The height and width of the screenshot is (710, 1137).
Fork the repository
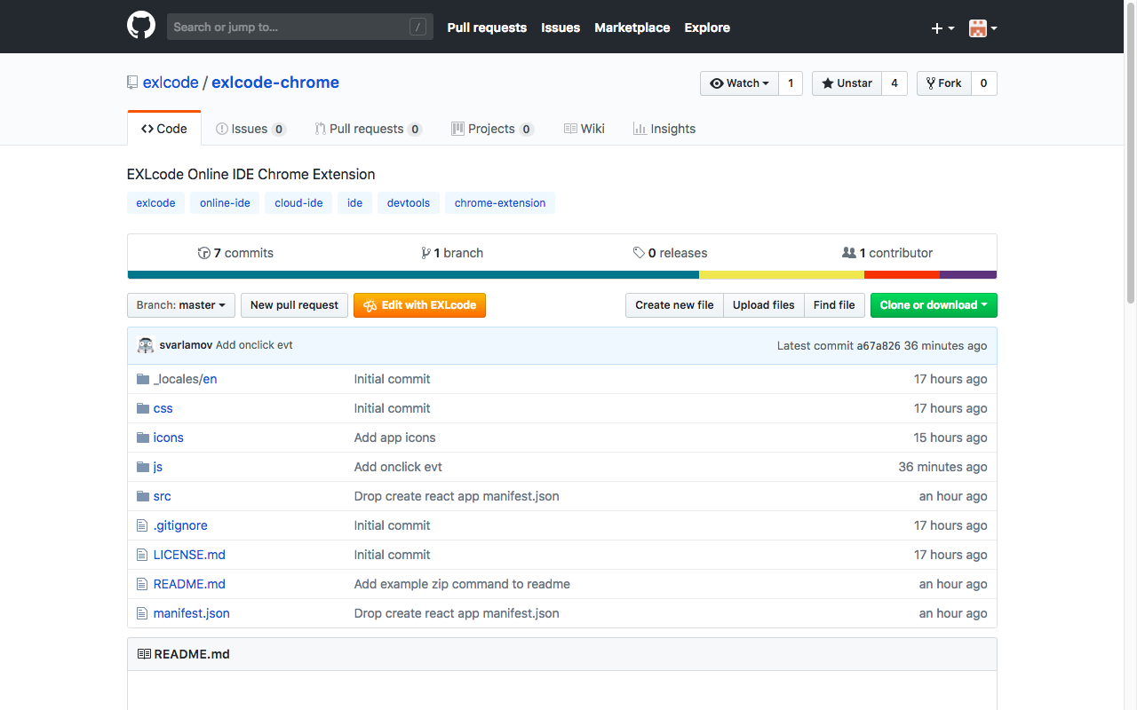click(943, 83)
